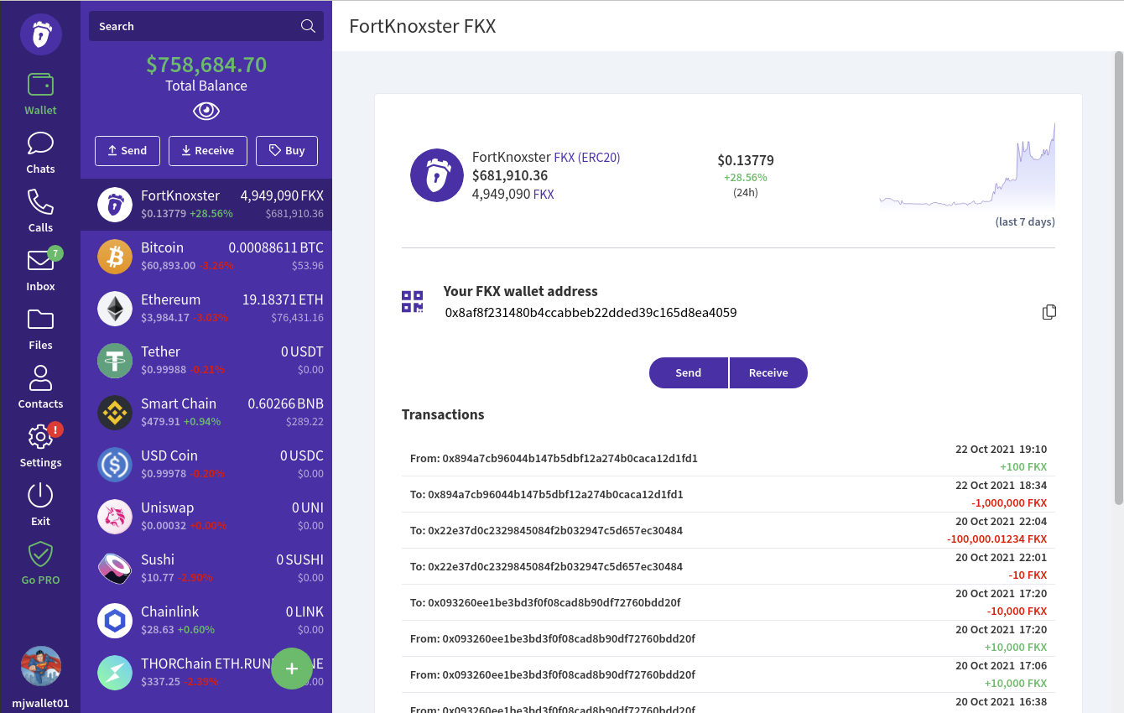Image resolution: width=1124 pixels, height=713 pixels.
Task: Click the large FortKnoxster logo in detail card
Action: 437,175
